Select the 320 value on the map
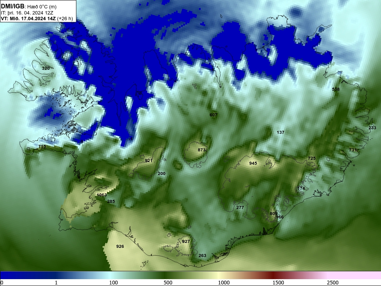The height and width of the screenshot is (286, 381). tap(46, 68)
